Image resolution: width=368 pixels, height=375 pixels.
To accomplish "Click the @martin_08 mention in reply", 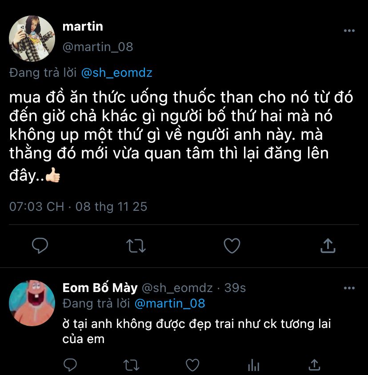I will pos(169,304).
